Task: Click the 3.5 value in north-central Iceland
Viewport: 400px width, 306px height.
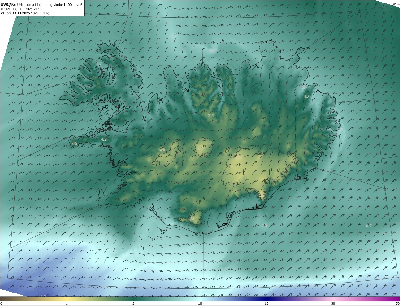Action: 211,115
